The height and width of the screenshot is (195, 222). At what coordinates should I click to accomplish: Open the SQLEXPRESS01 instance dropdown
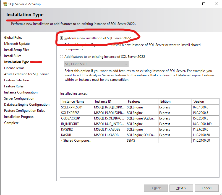[x=94, y=64]
